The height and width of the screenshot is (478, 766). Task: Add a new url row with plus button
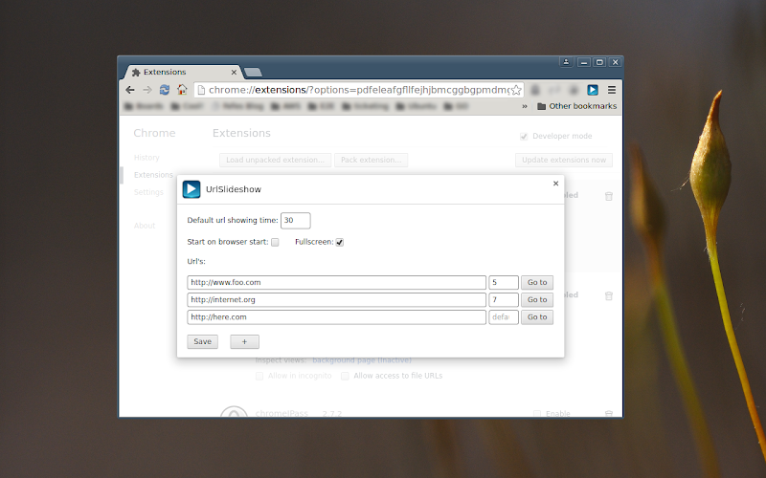pyautogui.click(x=245, y=341)
